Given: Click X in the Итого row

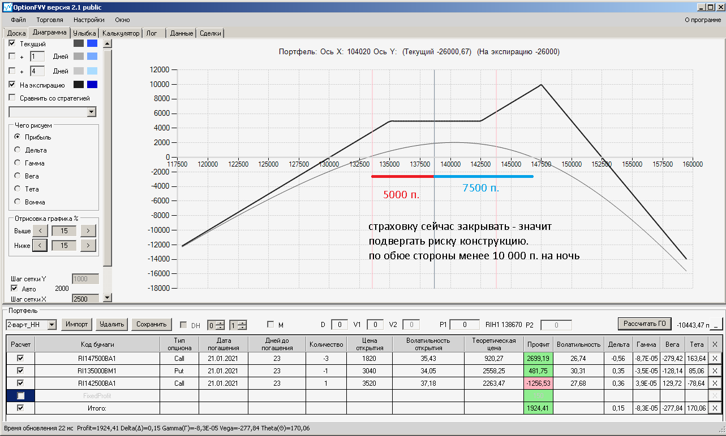Looking at the screenshot, I should (715, 408).
